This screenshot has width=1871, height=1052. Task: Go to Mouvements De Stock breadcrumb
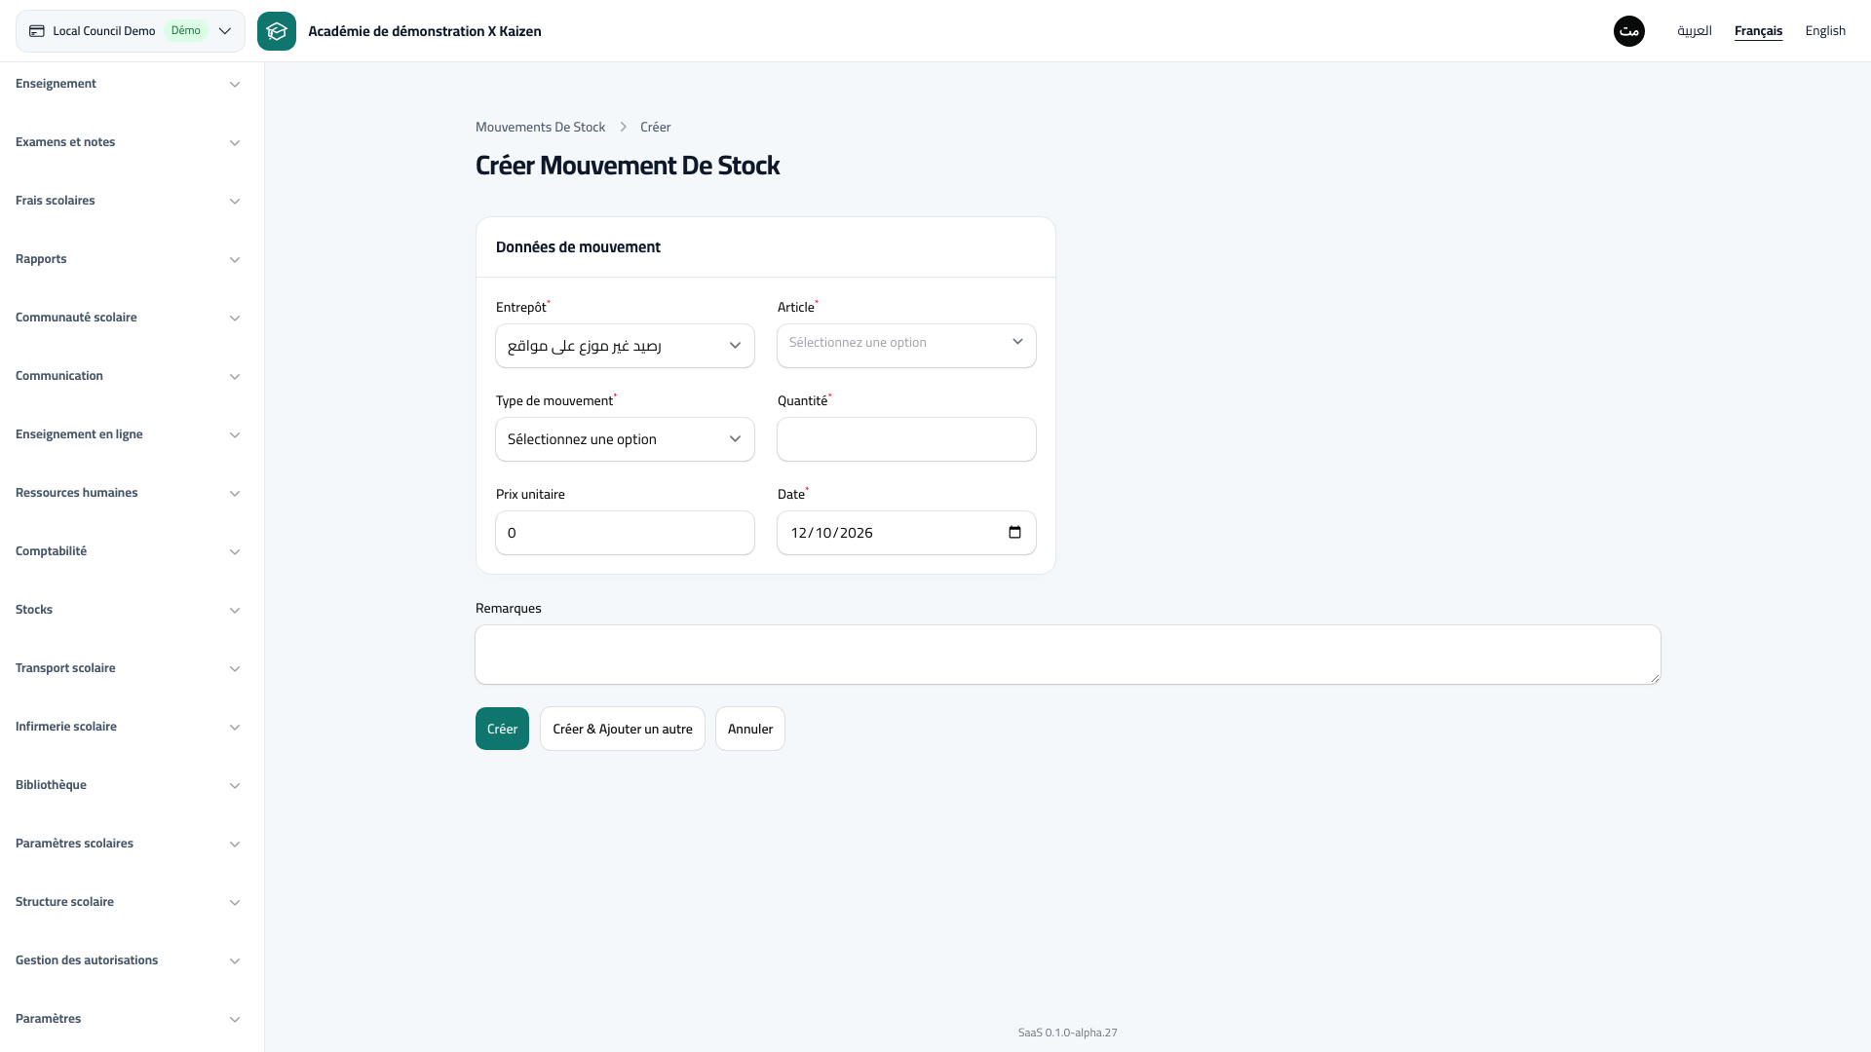(x=540, y=128)
